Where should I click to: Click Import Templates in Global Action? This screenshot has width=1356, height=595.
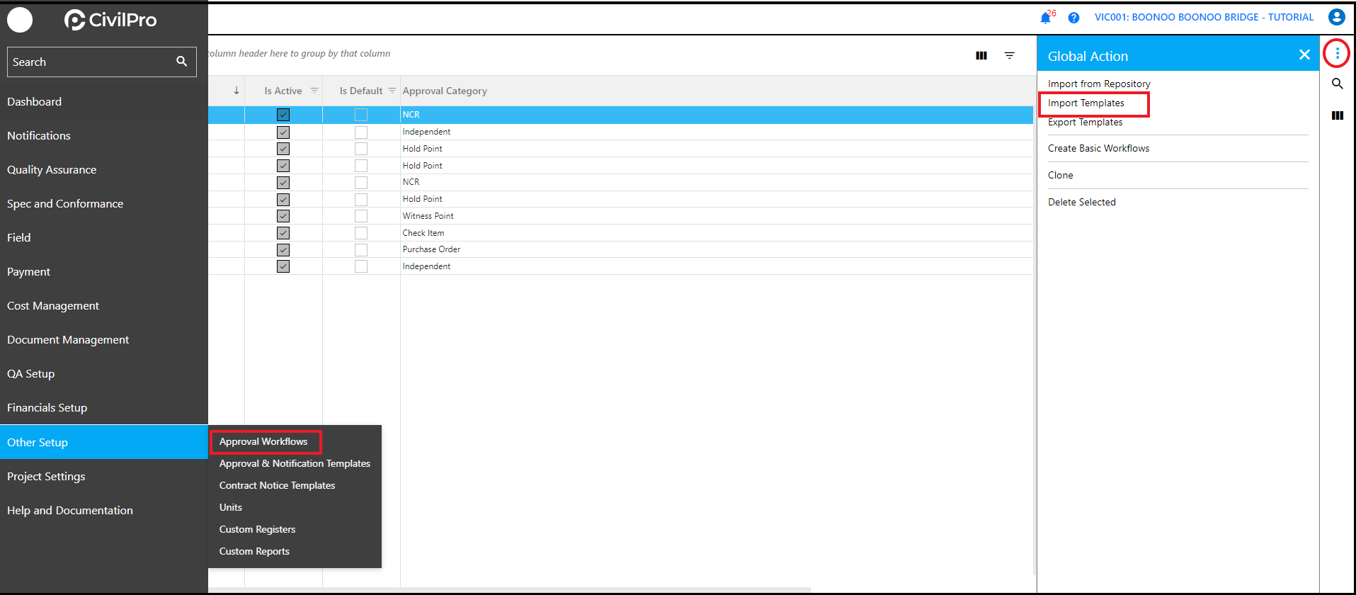pyautogui.click(x=1086, y=103)
